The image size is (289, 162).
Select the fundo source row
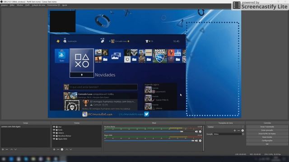coord(77,130)
